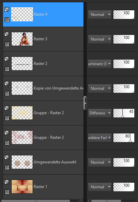This screenshot has height=202, width=138.
Task: Click layer type icon of Kopie von Umgewandelte layer
Action: (x=7, y=83)
